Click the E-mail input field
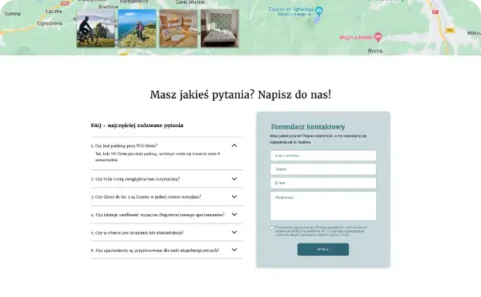This screenshot has width=481, height=297. [324, 183]
